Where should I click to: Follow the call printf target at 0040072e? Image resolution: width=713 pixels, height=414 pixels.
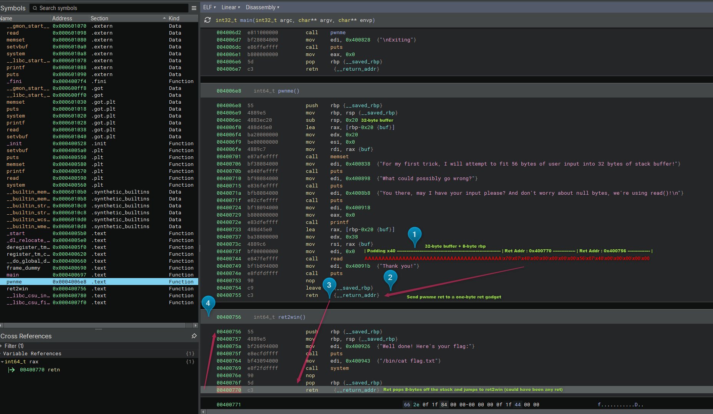click(x=339, y=222)
